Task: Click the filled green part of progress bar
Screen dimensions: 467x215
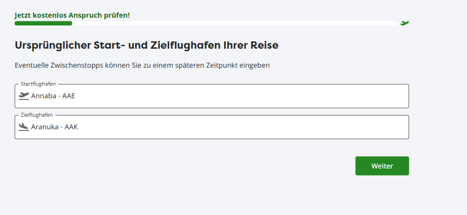Action: [x=43, y=23]
